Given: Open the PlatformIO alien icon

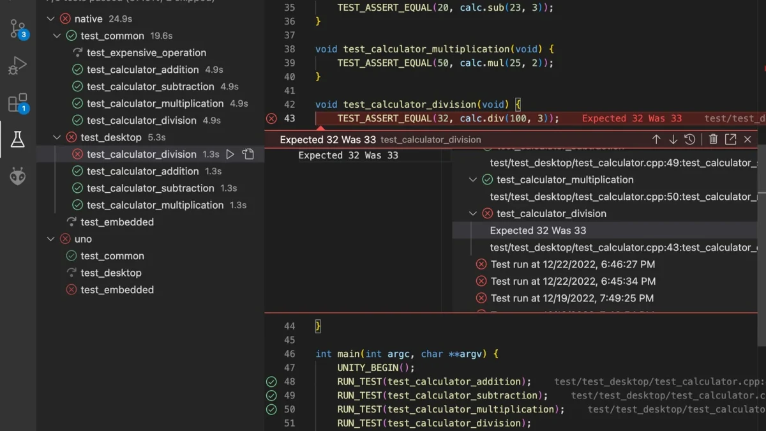Looking at the screenshot, I should pyautogui.click(x=18, y=176).
